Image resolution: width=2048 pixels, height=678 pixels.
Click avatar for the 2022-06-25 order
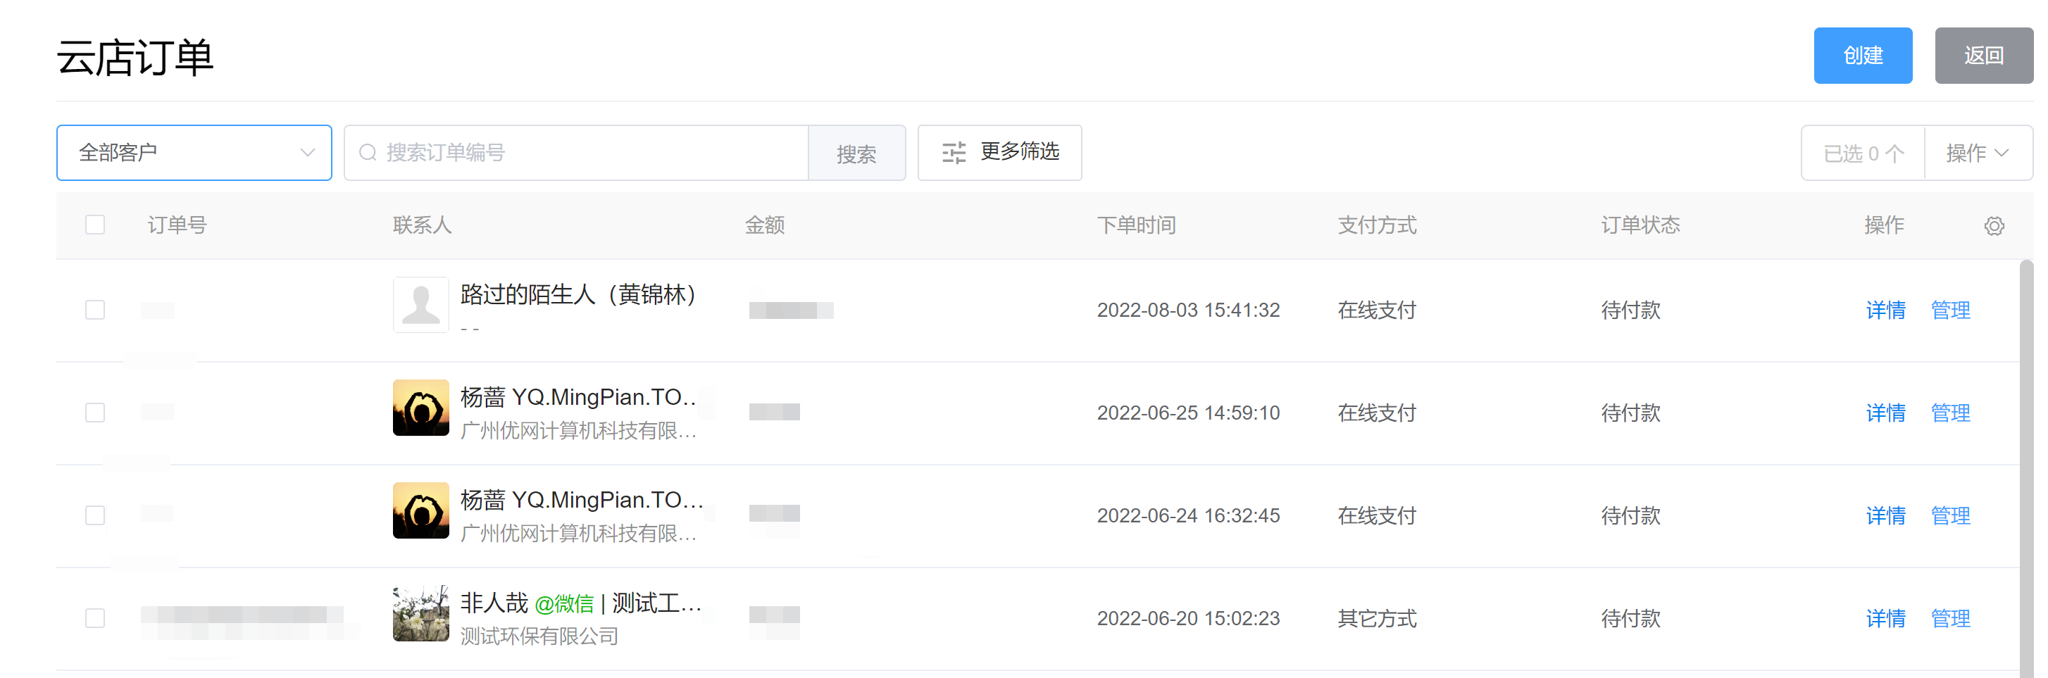(x=420, y=408)
